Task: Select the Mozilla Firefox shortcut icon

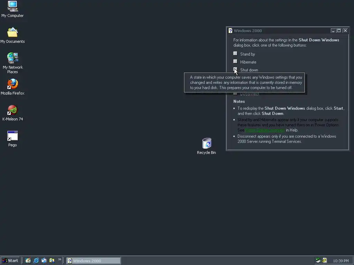Action: pyautogui.click(x=12, y=87)
